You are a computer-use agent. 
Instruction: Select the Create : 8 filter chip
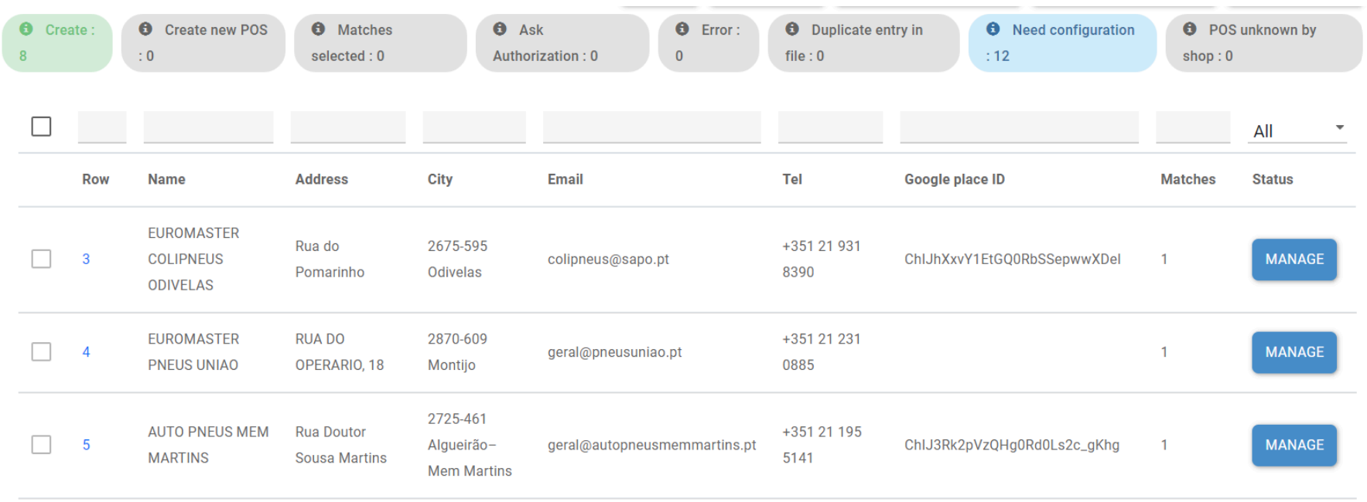[x=57, y=42]
